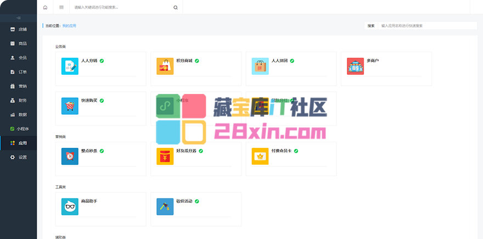Click green badge next to 积分商城
Viewport: 483px width, 239px height.
point(197,61)
